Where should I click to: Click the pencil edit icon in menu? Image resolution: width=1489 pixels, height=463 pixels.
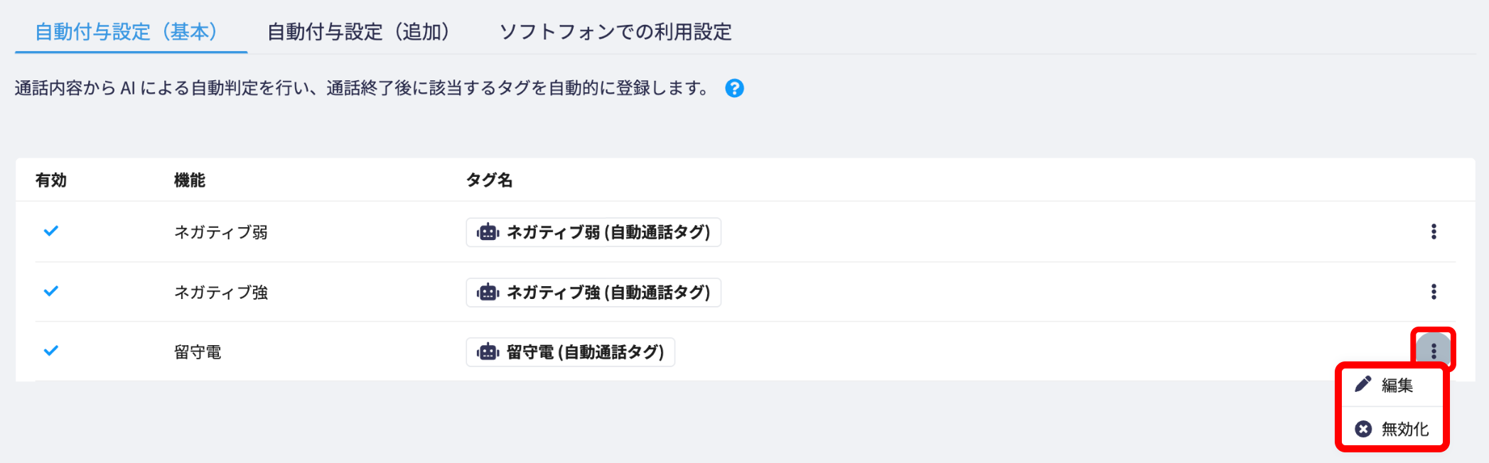point(1362,385)
